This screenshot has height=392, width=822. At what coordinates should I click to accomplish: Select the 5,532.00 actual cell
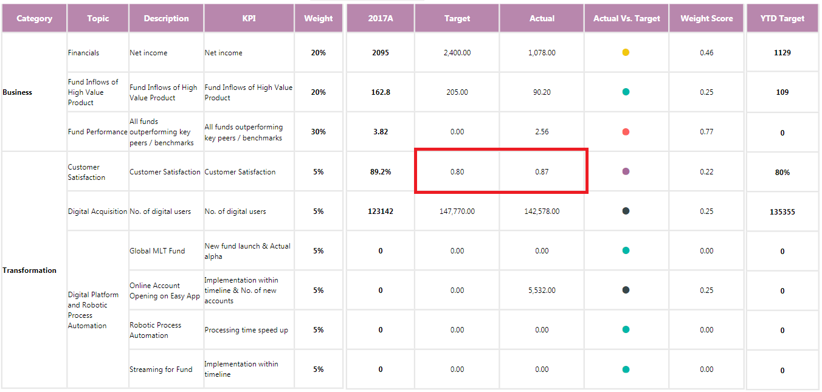(542, 291)
